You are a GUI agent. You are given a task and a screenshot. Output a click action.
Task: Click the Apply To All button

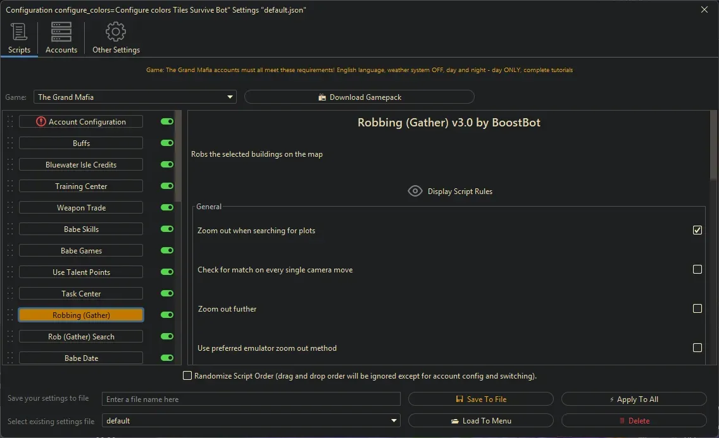point(634,399)
